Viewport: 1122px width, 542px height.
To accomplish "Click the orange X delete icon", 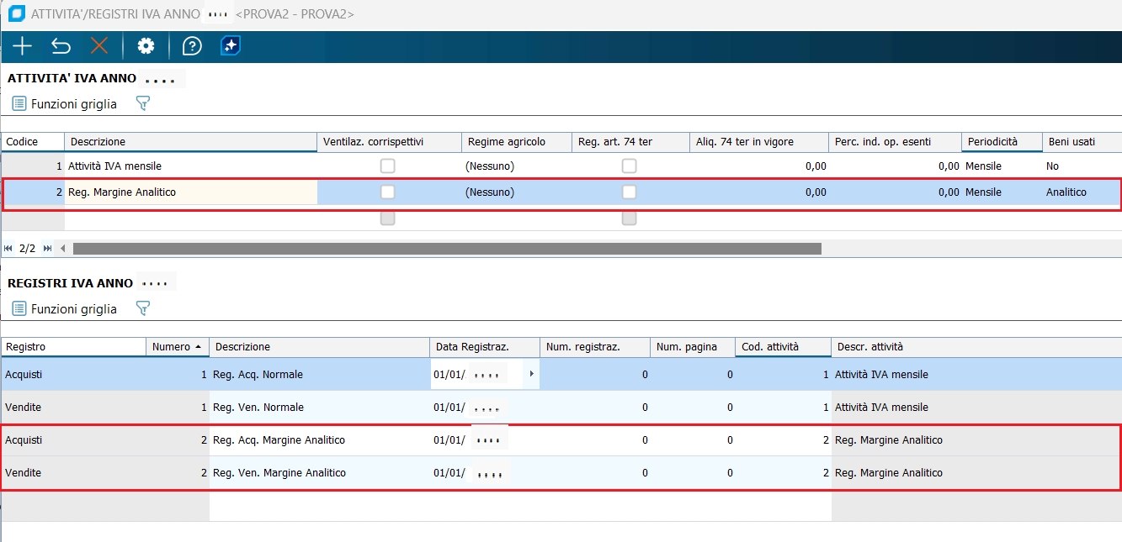I will click(x=99, y=46).
